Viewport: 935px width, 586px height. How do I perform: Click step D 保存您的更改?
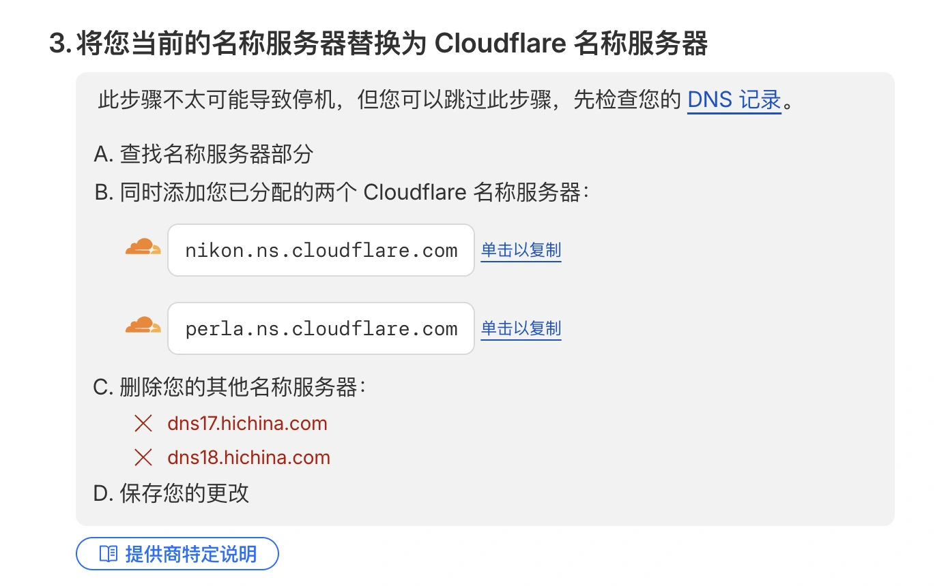[171, 493]
